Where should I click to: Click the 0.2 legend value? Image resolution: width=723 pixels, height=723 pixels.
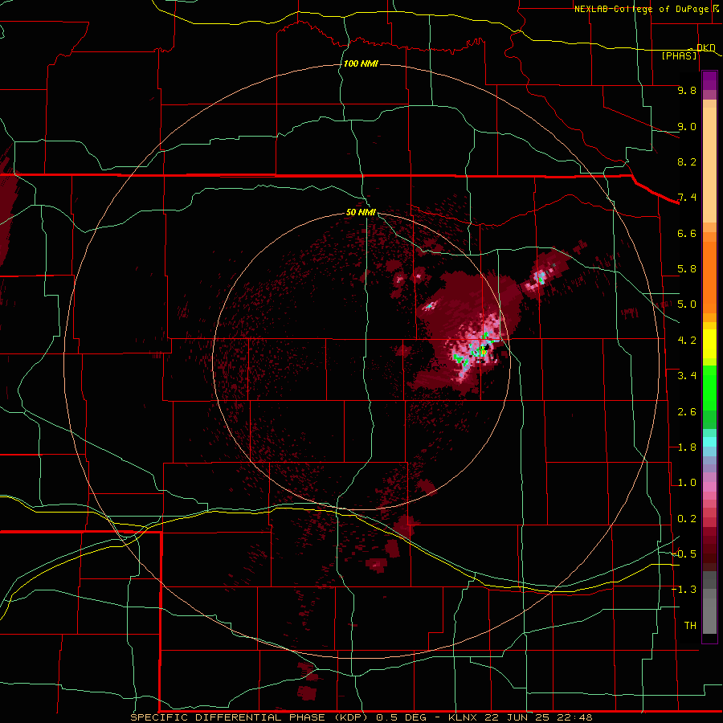[687, 519]
